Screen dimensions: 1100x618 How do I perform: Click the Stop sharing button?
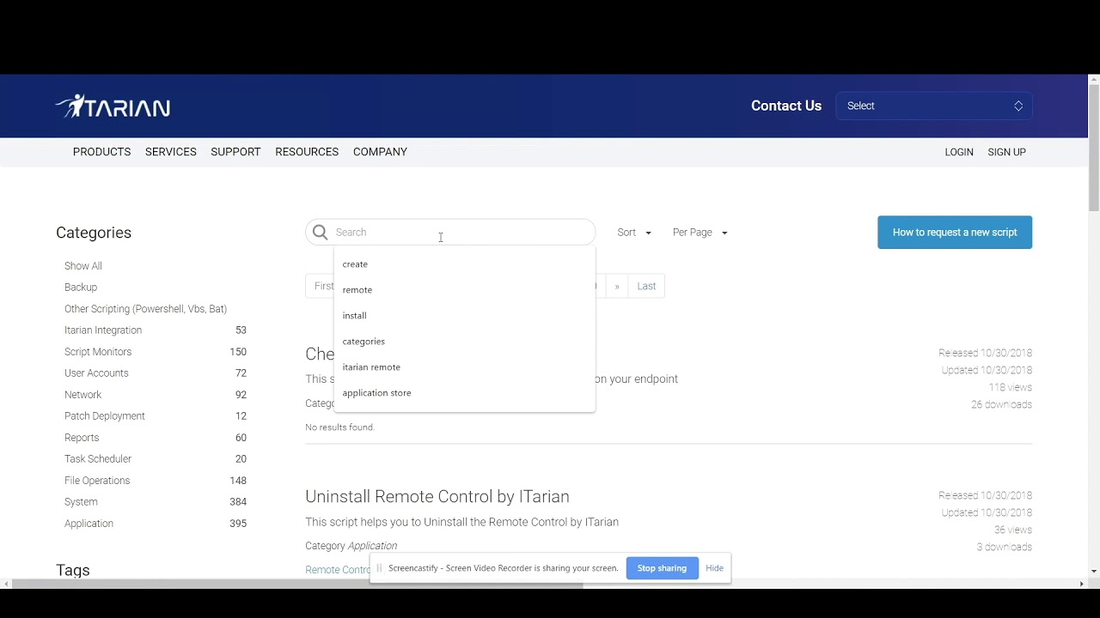coord(662,568)
